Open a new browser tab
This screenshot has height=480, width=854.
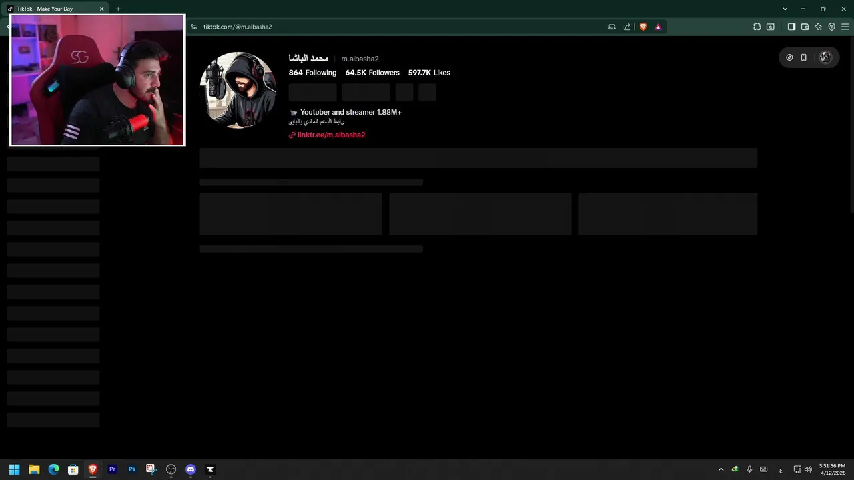(x=118, y=9)
